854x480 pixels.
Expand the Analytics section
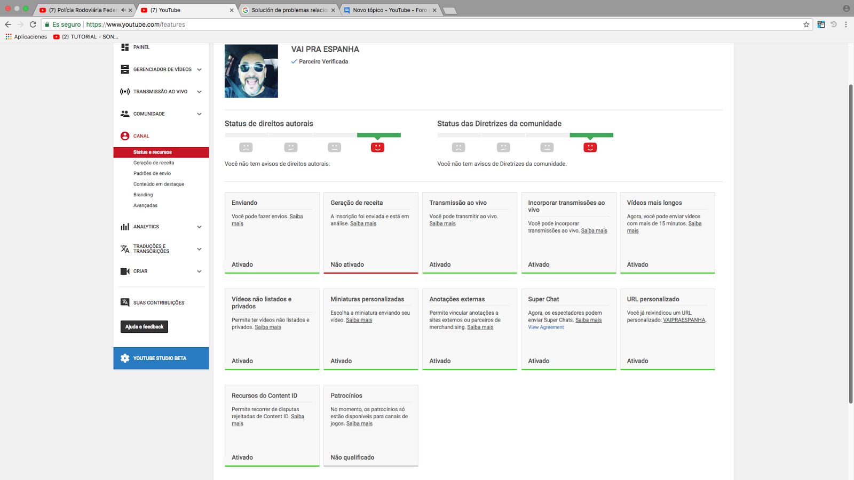199,227
